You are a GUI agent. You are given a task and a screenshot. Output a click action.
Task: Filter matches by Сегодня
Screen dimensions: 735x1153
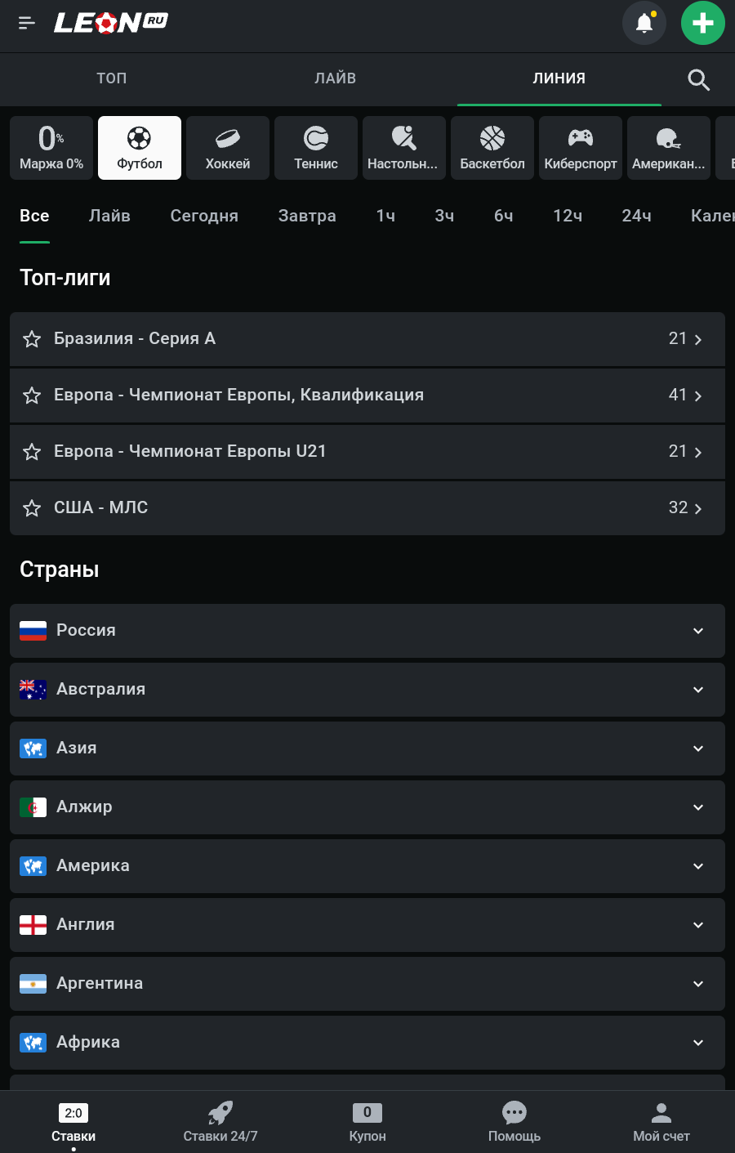(204, 216)
